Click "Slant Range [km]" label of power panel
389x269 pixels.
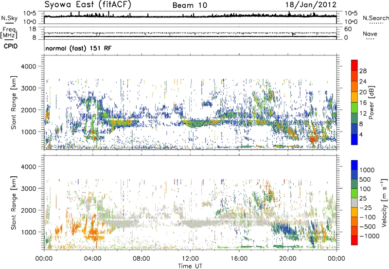[14, 102]
